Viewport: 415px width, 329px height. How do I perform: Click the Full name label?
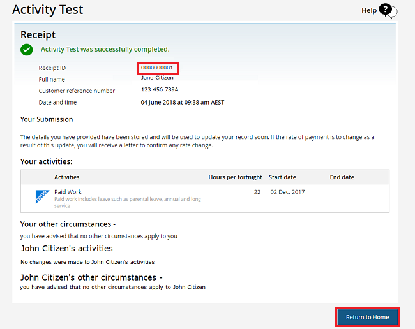[x=52, y=79]
